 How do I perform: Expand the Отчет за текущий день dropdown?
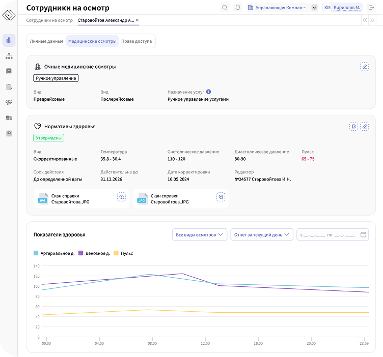coord(262,234)
